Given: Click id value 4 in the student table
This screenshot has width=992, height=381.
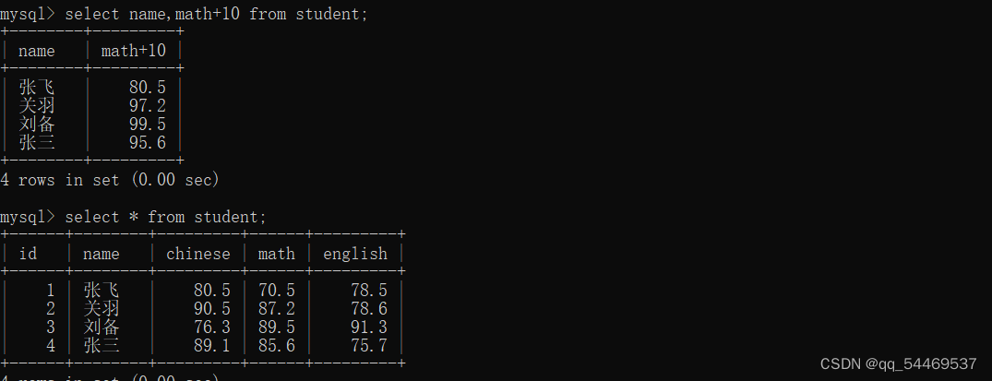Looking at the screenshot, I should 51,346.
